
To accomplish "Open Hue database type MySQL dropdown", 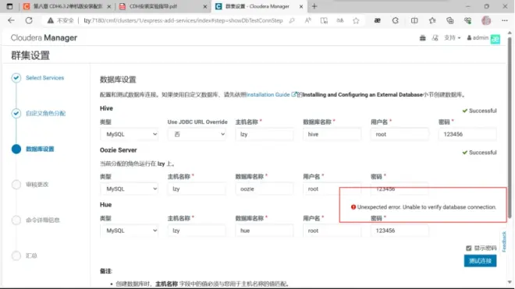I will coord(129,231).
